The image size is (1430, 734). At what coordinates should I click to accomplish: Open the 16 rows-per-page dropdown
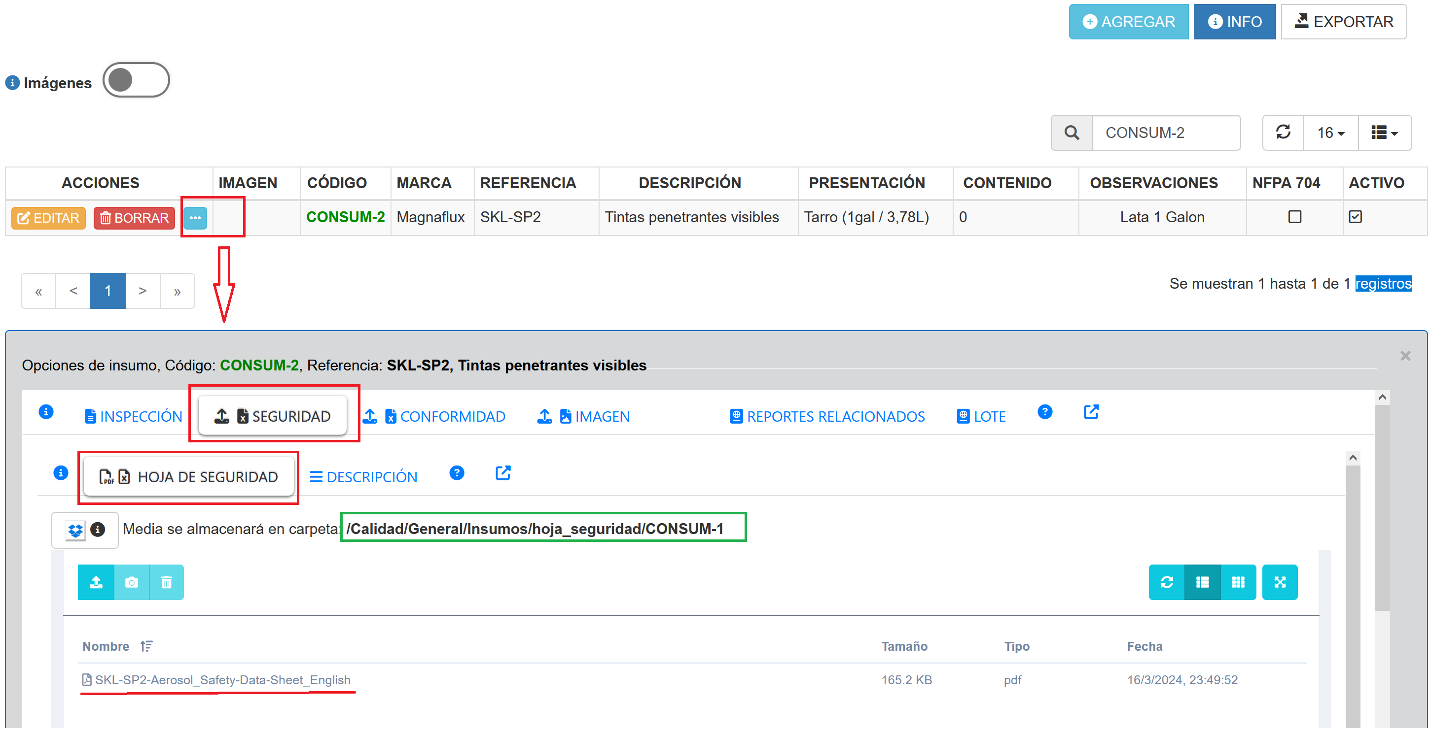[1330, 133]
